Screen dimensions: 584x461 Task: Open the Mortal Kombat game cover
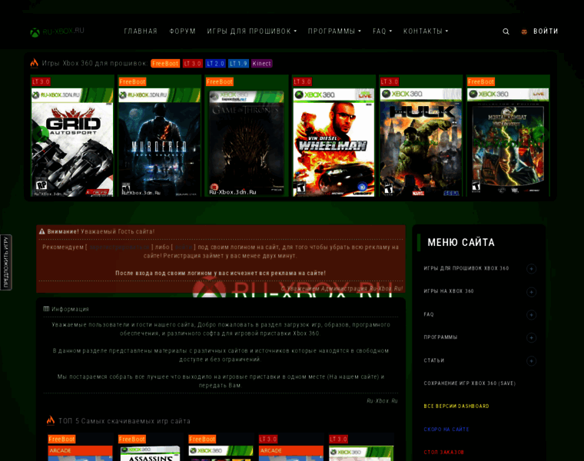[x=508, y=141]
